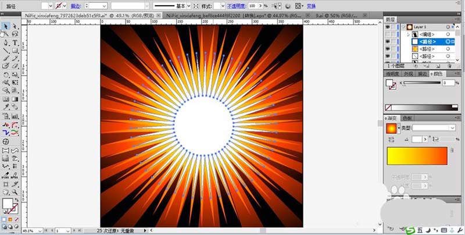
Task: Open the 色板 swatches panel tab
Action: tap(407, 118)
